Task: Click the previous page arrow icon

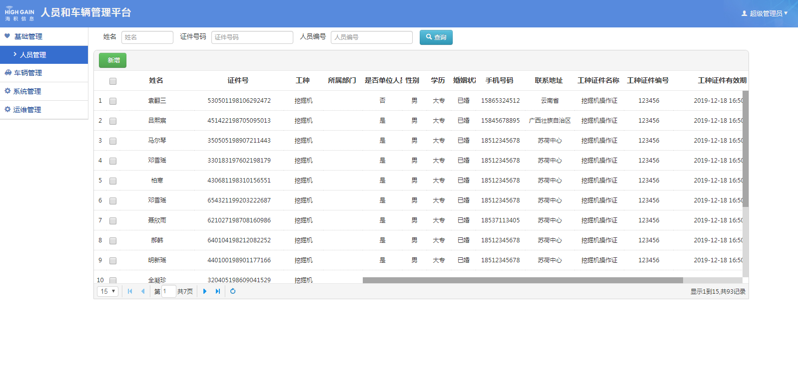Action: (x=143, y=291)
